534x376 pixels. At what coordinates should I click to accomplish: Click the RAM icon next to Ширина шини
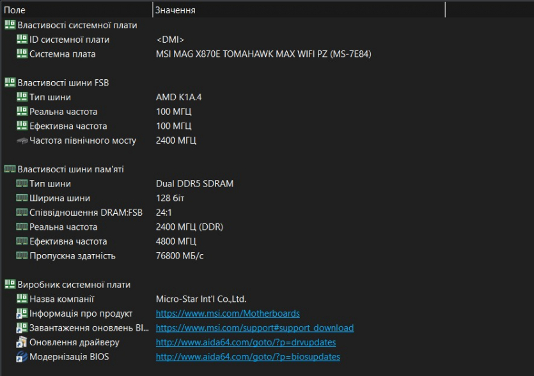(22, 198)
